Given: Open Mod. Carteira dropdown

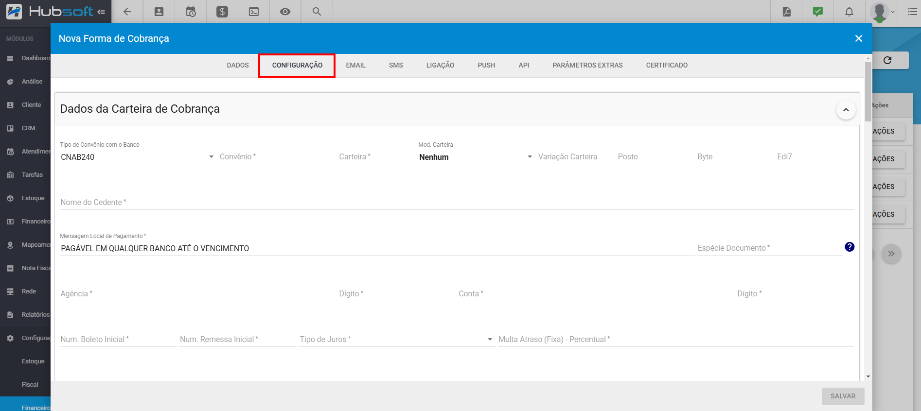Looking at the screenshot, I should click(x=476, y=157).
